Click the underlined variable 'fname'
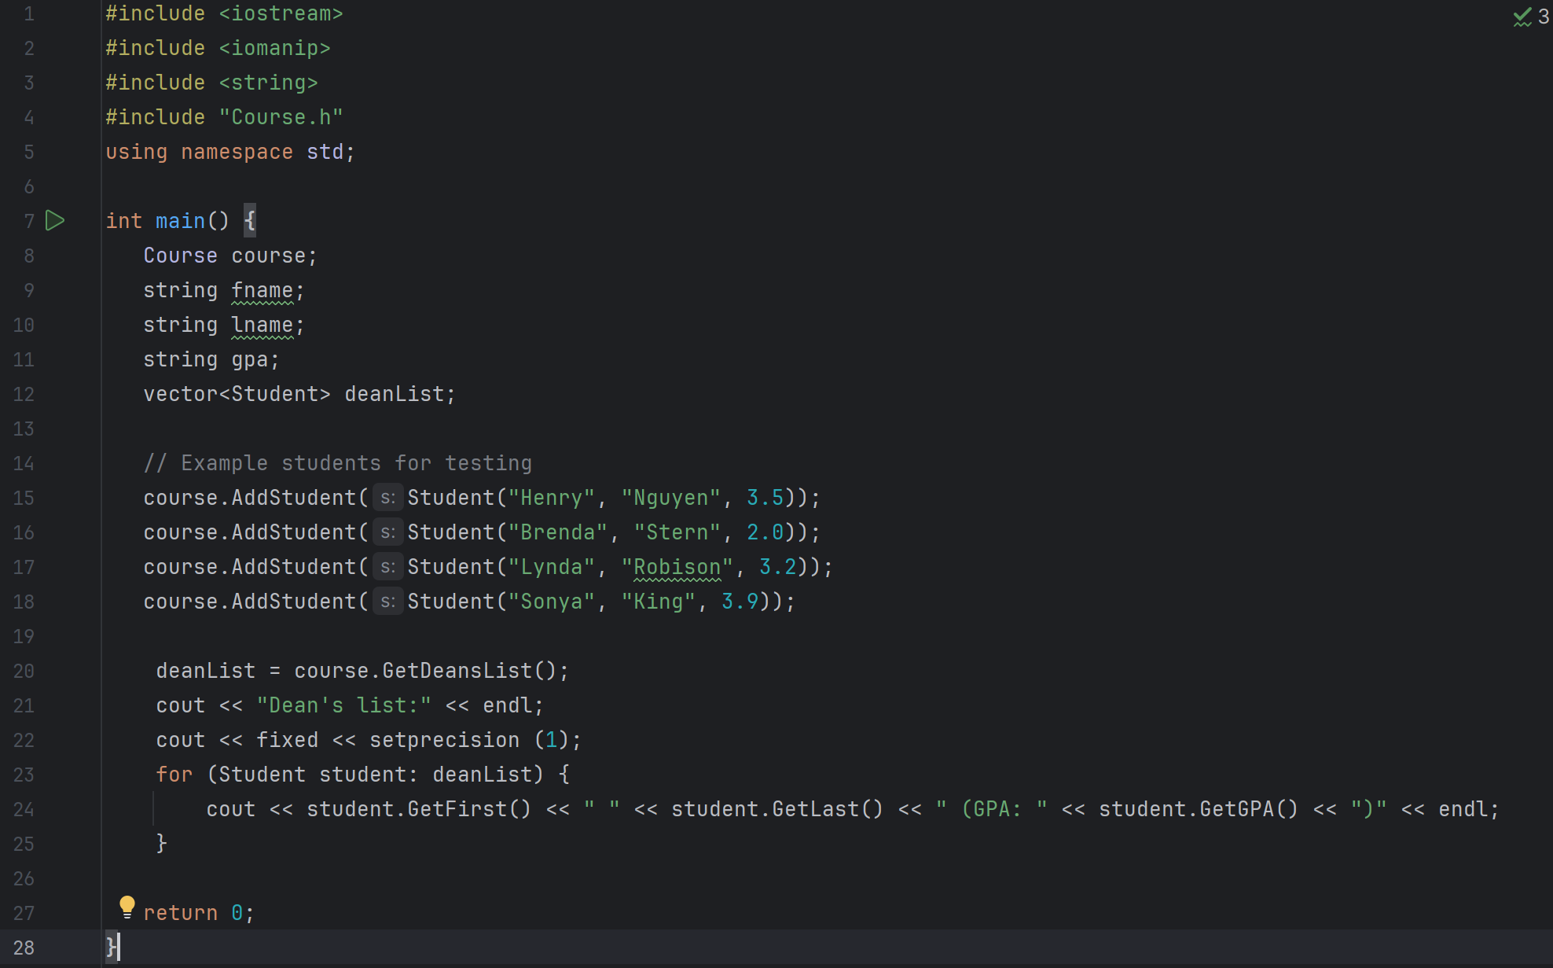Screen dimensions: 1553x968 [x=263, y=290]
